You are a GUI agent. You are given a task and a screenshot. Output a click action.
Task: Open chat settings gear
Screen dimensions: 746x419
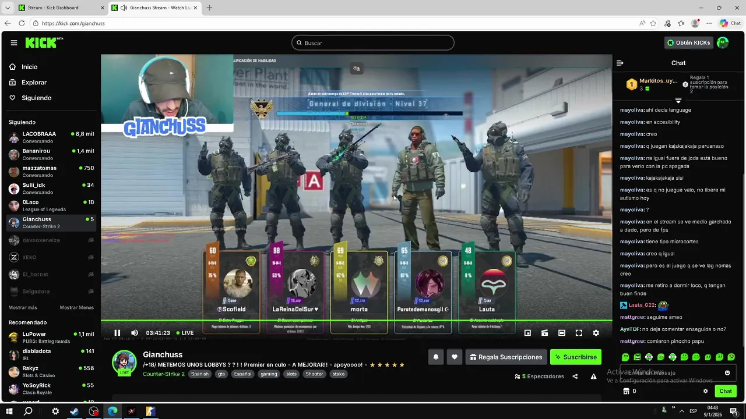pos(705,391)
